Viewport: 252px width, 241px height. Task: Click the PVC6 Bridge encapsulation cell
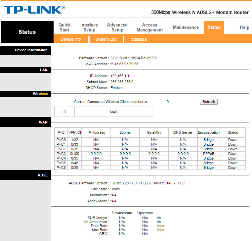(209, 168)
